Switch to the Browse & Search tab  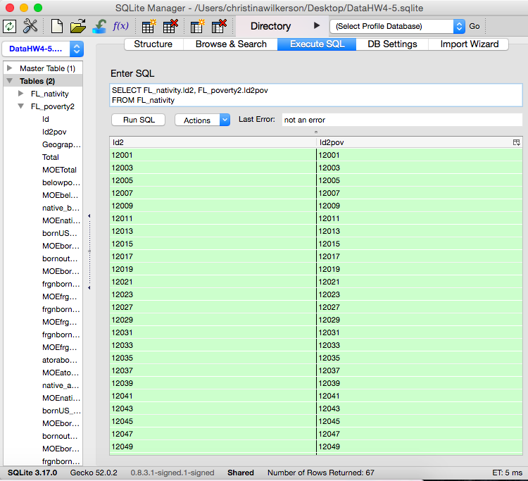pos(231,44)
